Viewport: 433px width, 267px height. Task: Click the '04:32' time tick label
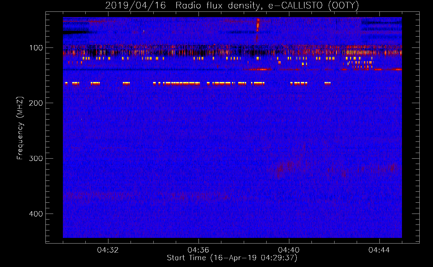tap(108, 250)
